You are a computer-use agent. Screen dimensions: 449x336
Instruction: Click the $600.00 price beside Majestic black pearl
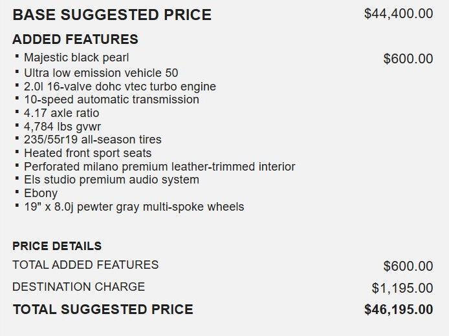(x=408, y=59)
